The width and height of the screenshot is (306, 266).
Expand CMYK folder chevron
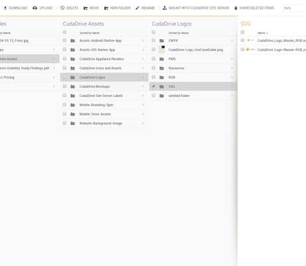pos(232,41)
